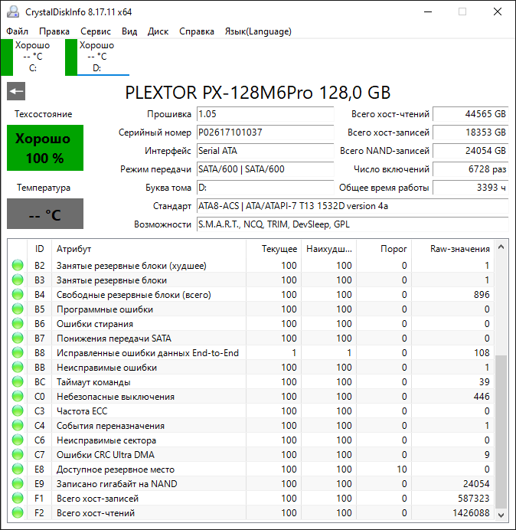Click green status circle for attribute B5
516x530 pixels.
tap(18, 309)
